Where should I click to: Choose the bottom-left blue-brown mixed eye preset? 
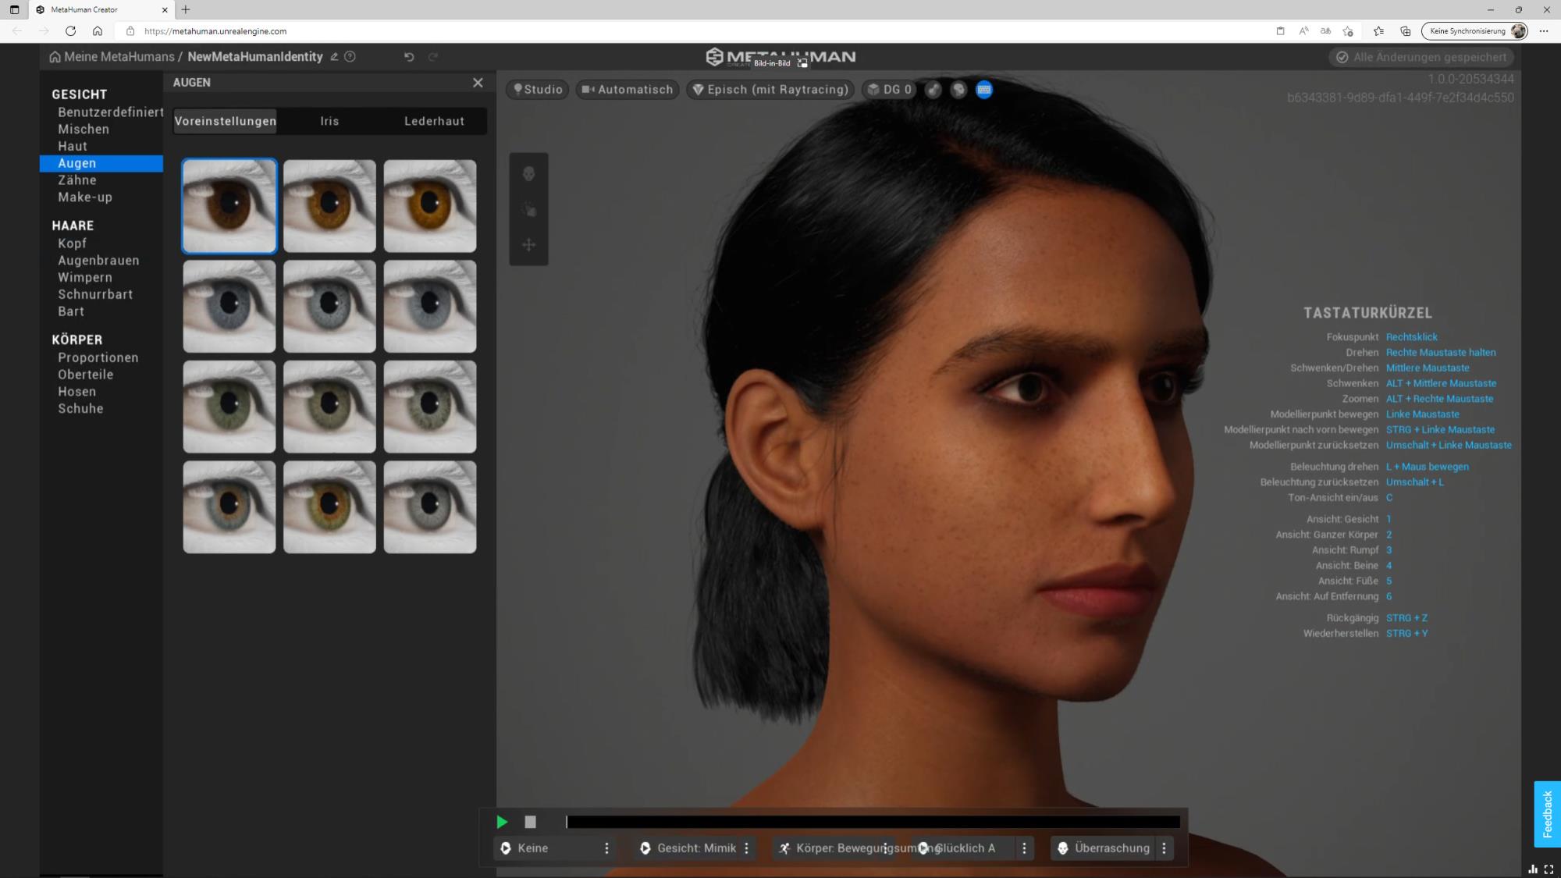pyautogui.click(x=229, y=507)
